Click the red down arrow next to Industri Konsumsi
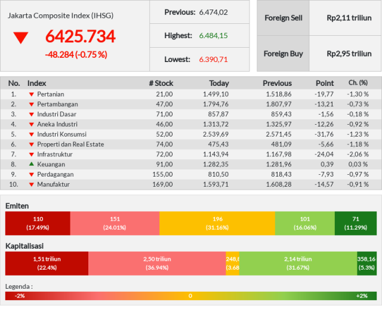 point(32,134)
